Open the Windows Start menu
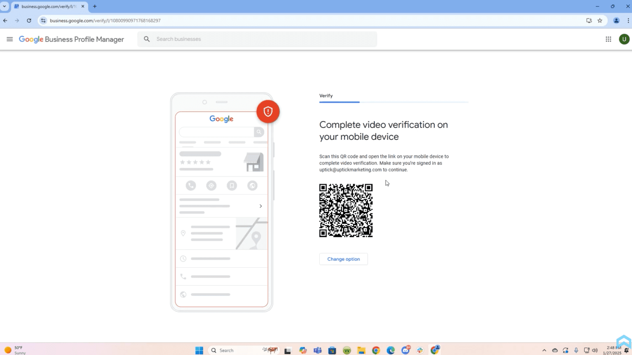The height and width of the screenshot is (355, 632). point(199,350)
